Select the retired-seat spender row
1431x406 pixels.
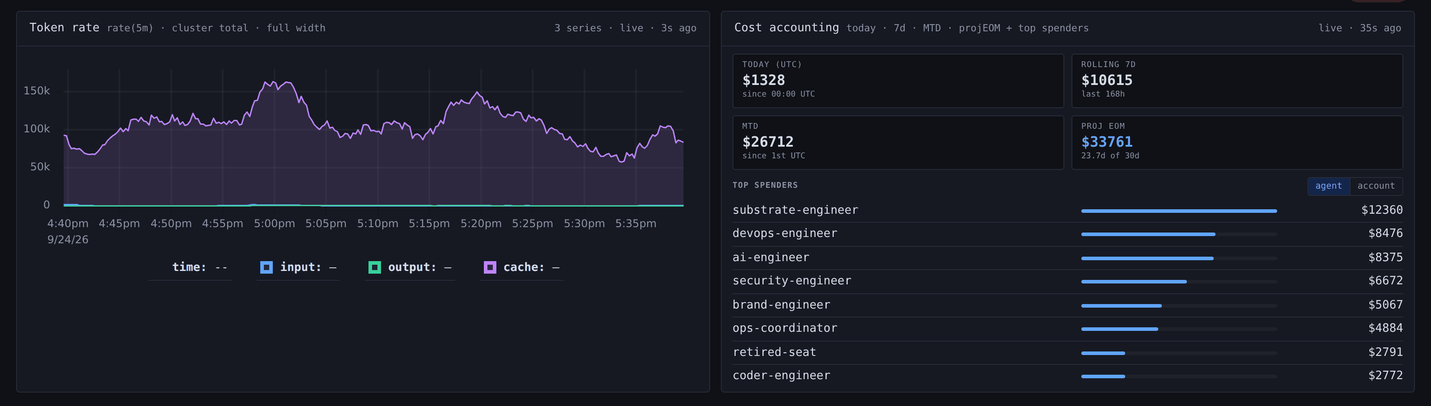pyautogui.click(x=1067, y=352)
